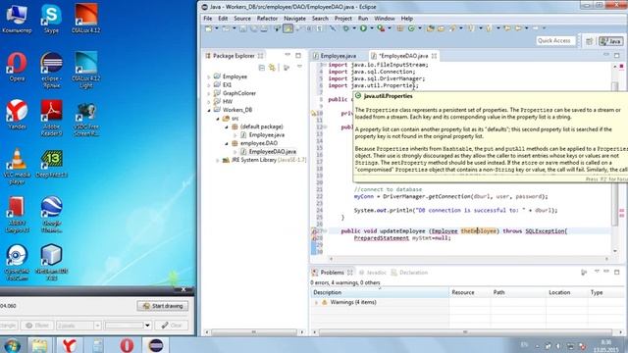Open the dropdown arrow next to Run button
The height and width of the screenshot is (353, 628).
pyautogui.click(x=371, y=28)
